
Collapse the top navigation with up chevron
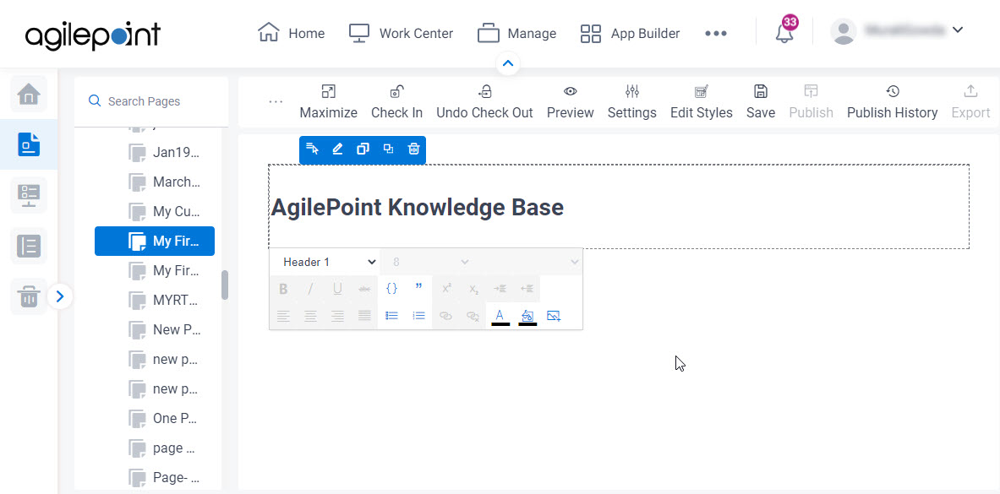click(508, 63)
